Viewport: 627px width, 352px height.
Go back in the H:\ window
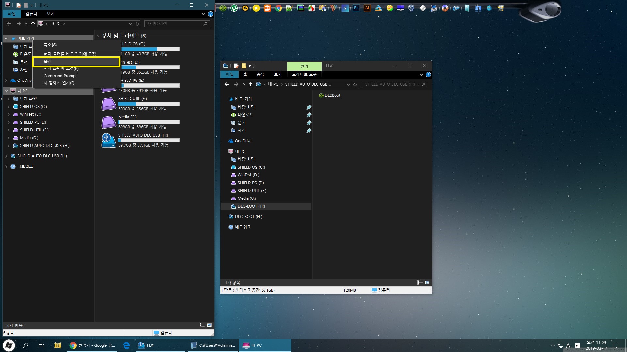pos(227,84)
